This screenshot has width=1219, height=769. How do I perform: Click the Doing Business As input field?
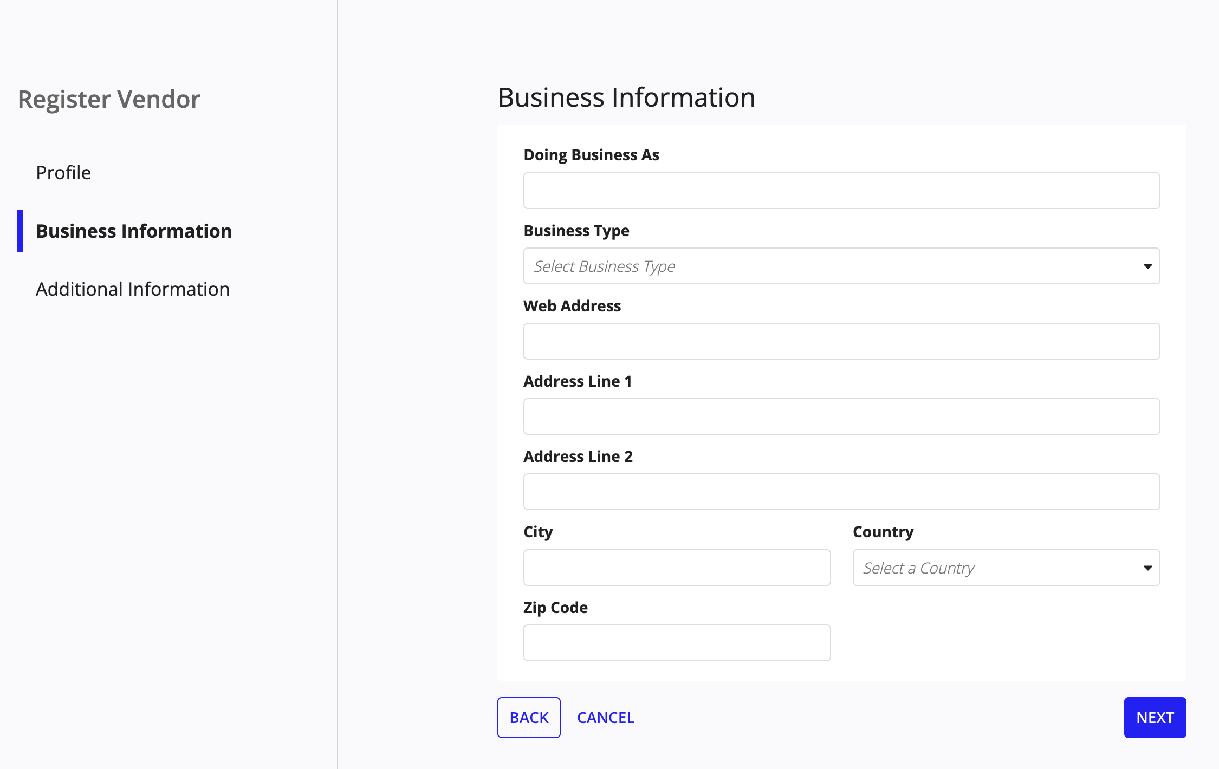(x=841, y=191)
